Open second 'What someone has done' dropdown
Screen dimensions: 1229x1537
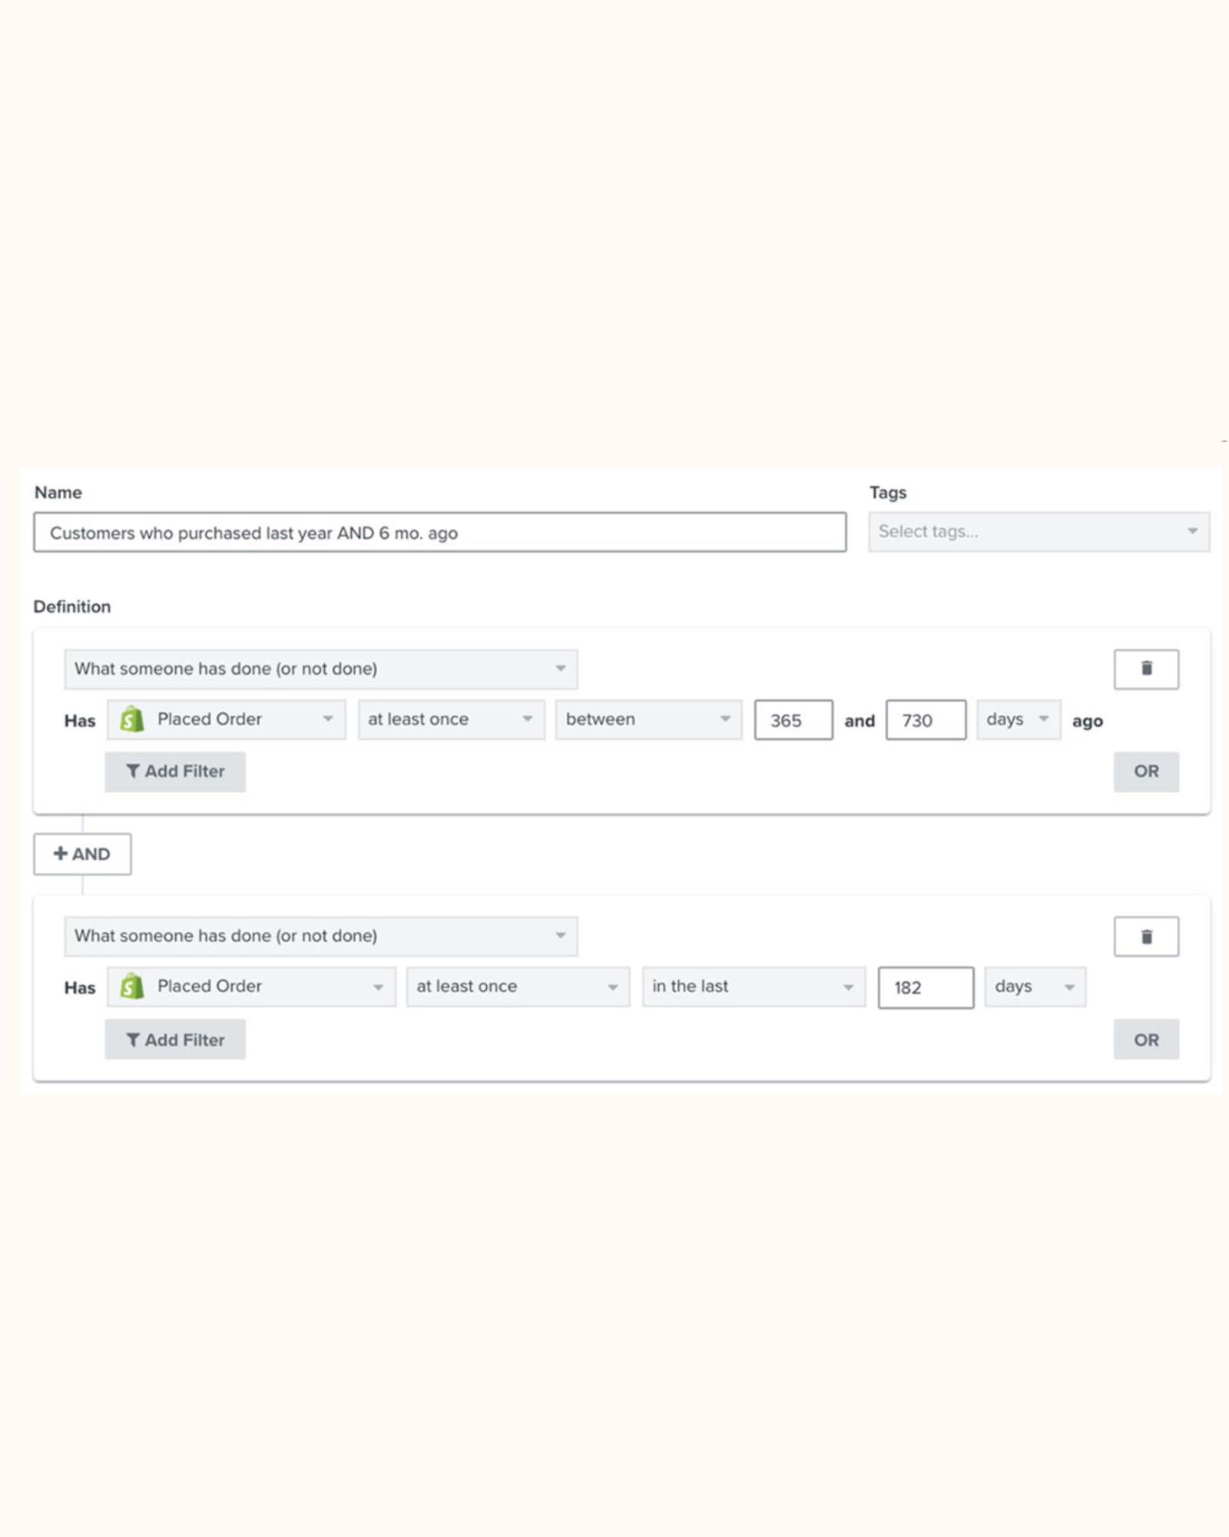point(321,936)
